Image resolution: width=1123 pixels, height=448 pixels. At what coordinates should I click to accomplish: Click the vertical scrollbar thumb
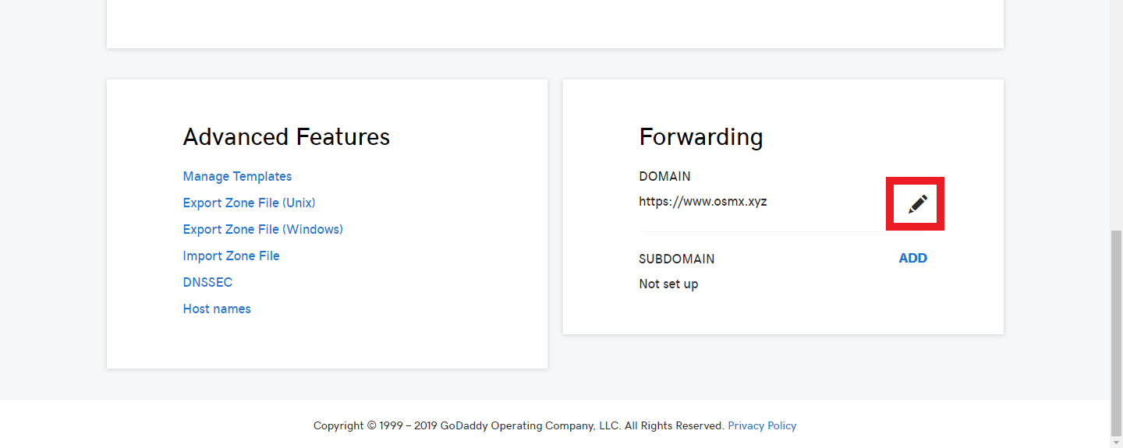click(1116, 333)
